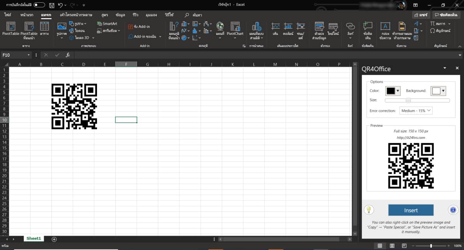Screen dimensions: 464x250
Task: Open the QR4Office panel options menu
Action: (x=444, y=68)
